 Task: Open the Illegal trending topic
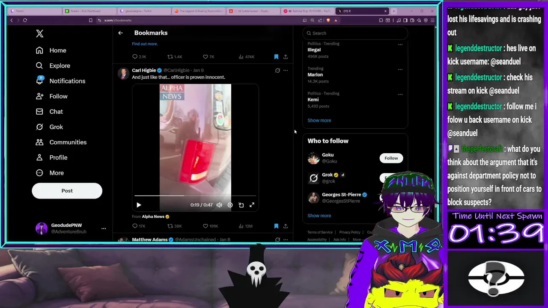click(314, 50)
